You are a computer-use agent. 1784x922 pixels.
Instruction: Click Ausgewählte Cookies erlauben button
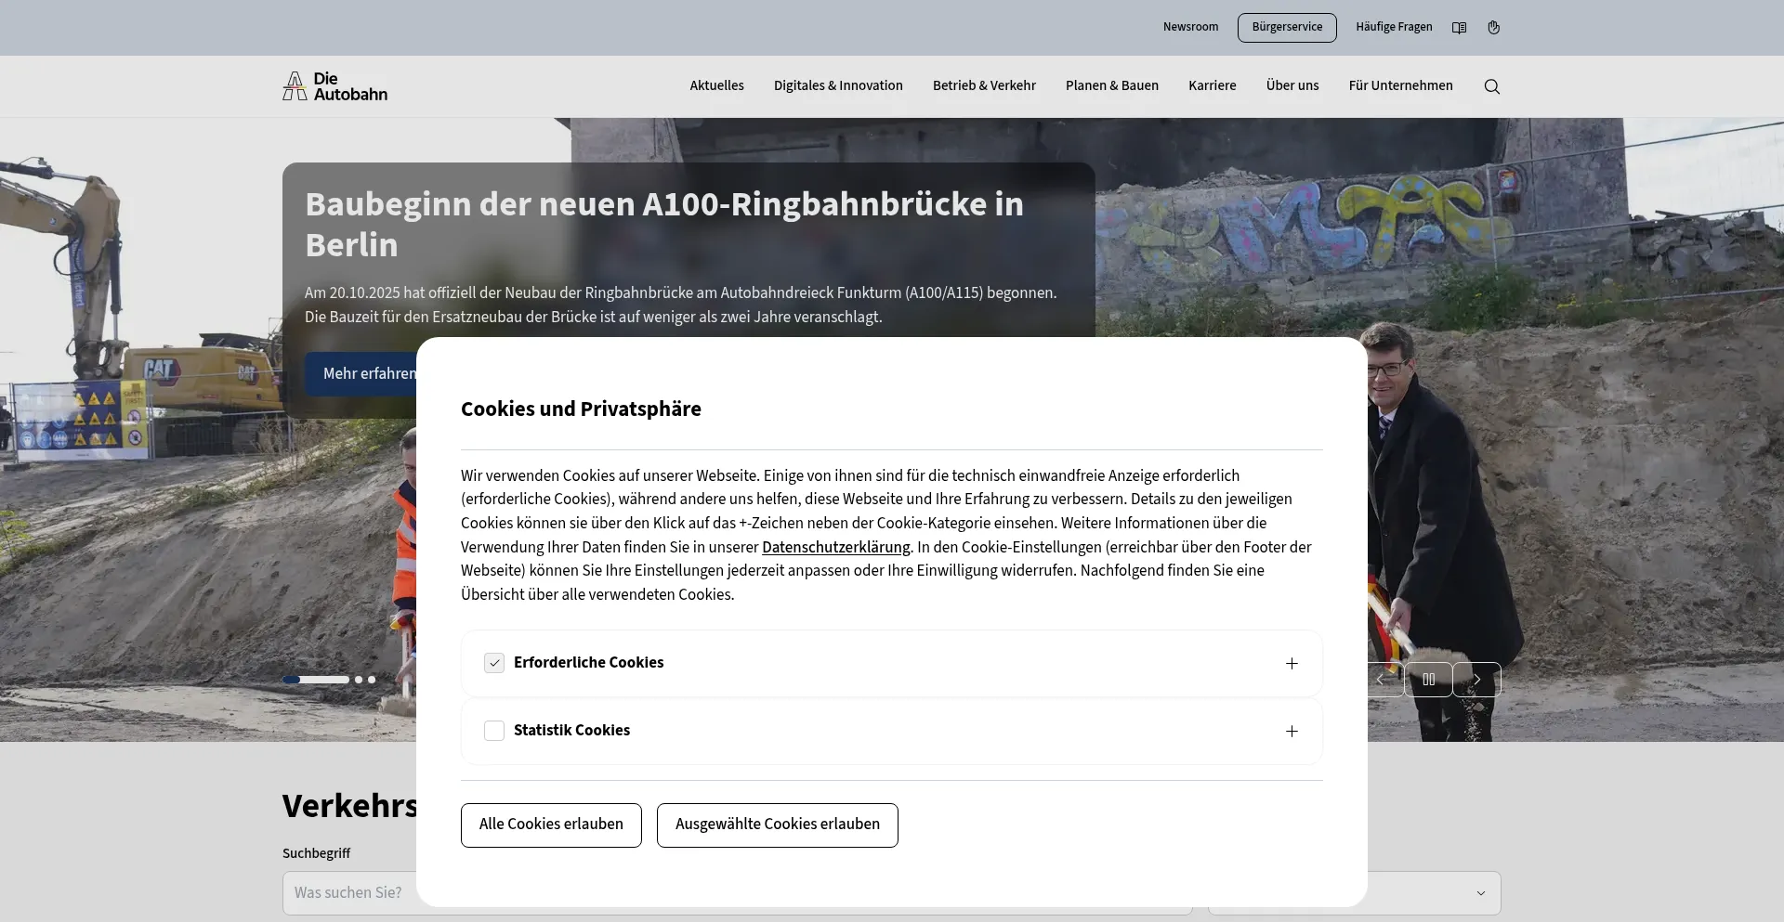tap(777, 825)
